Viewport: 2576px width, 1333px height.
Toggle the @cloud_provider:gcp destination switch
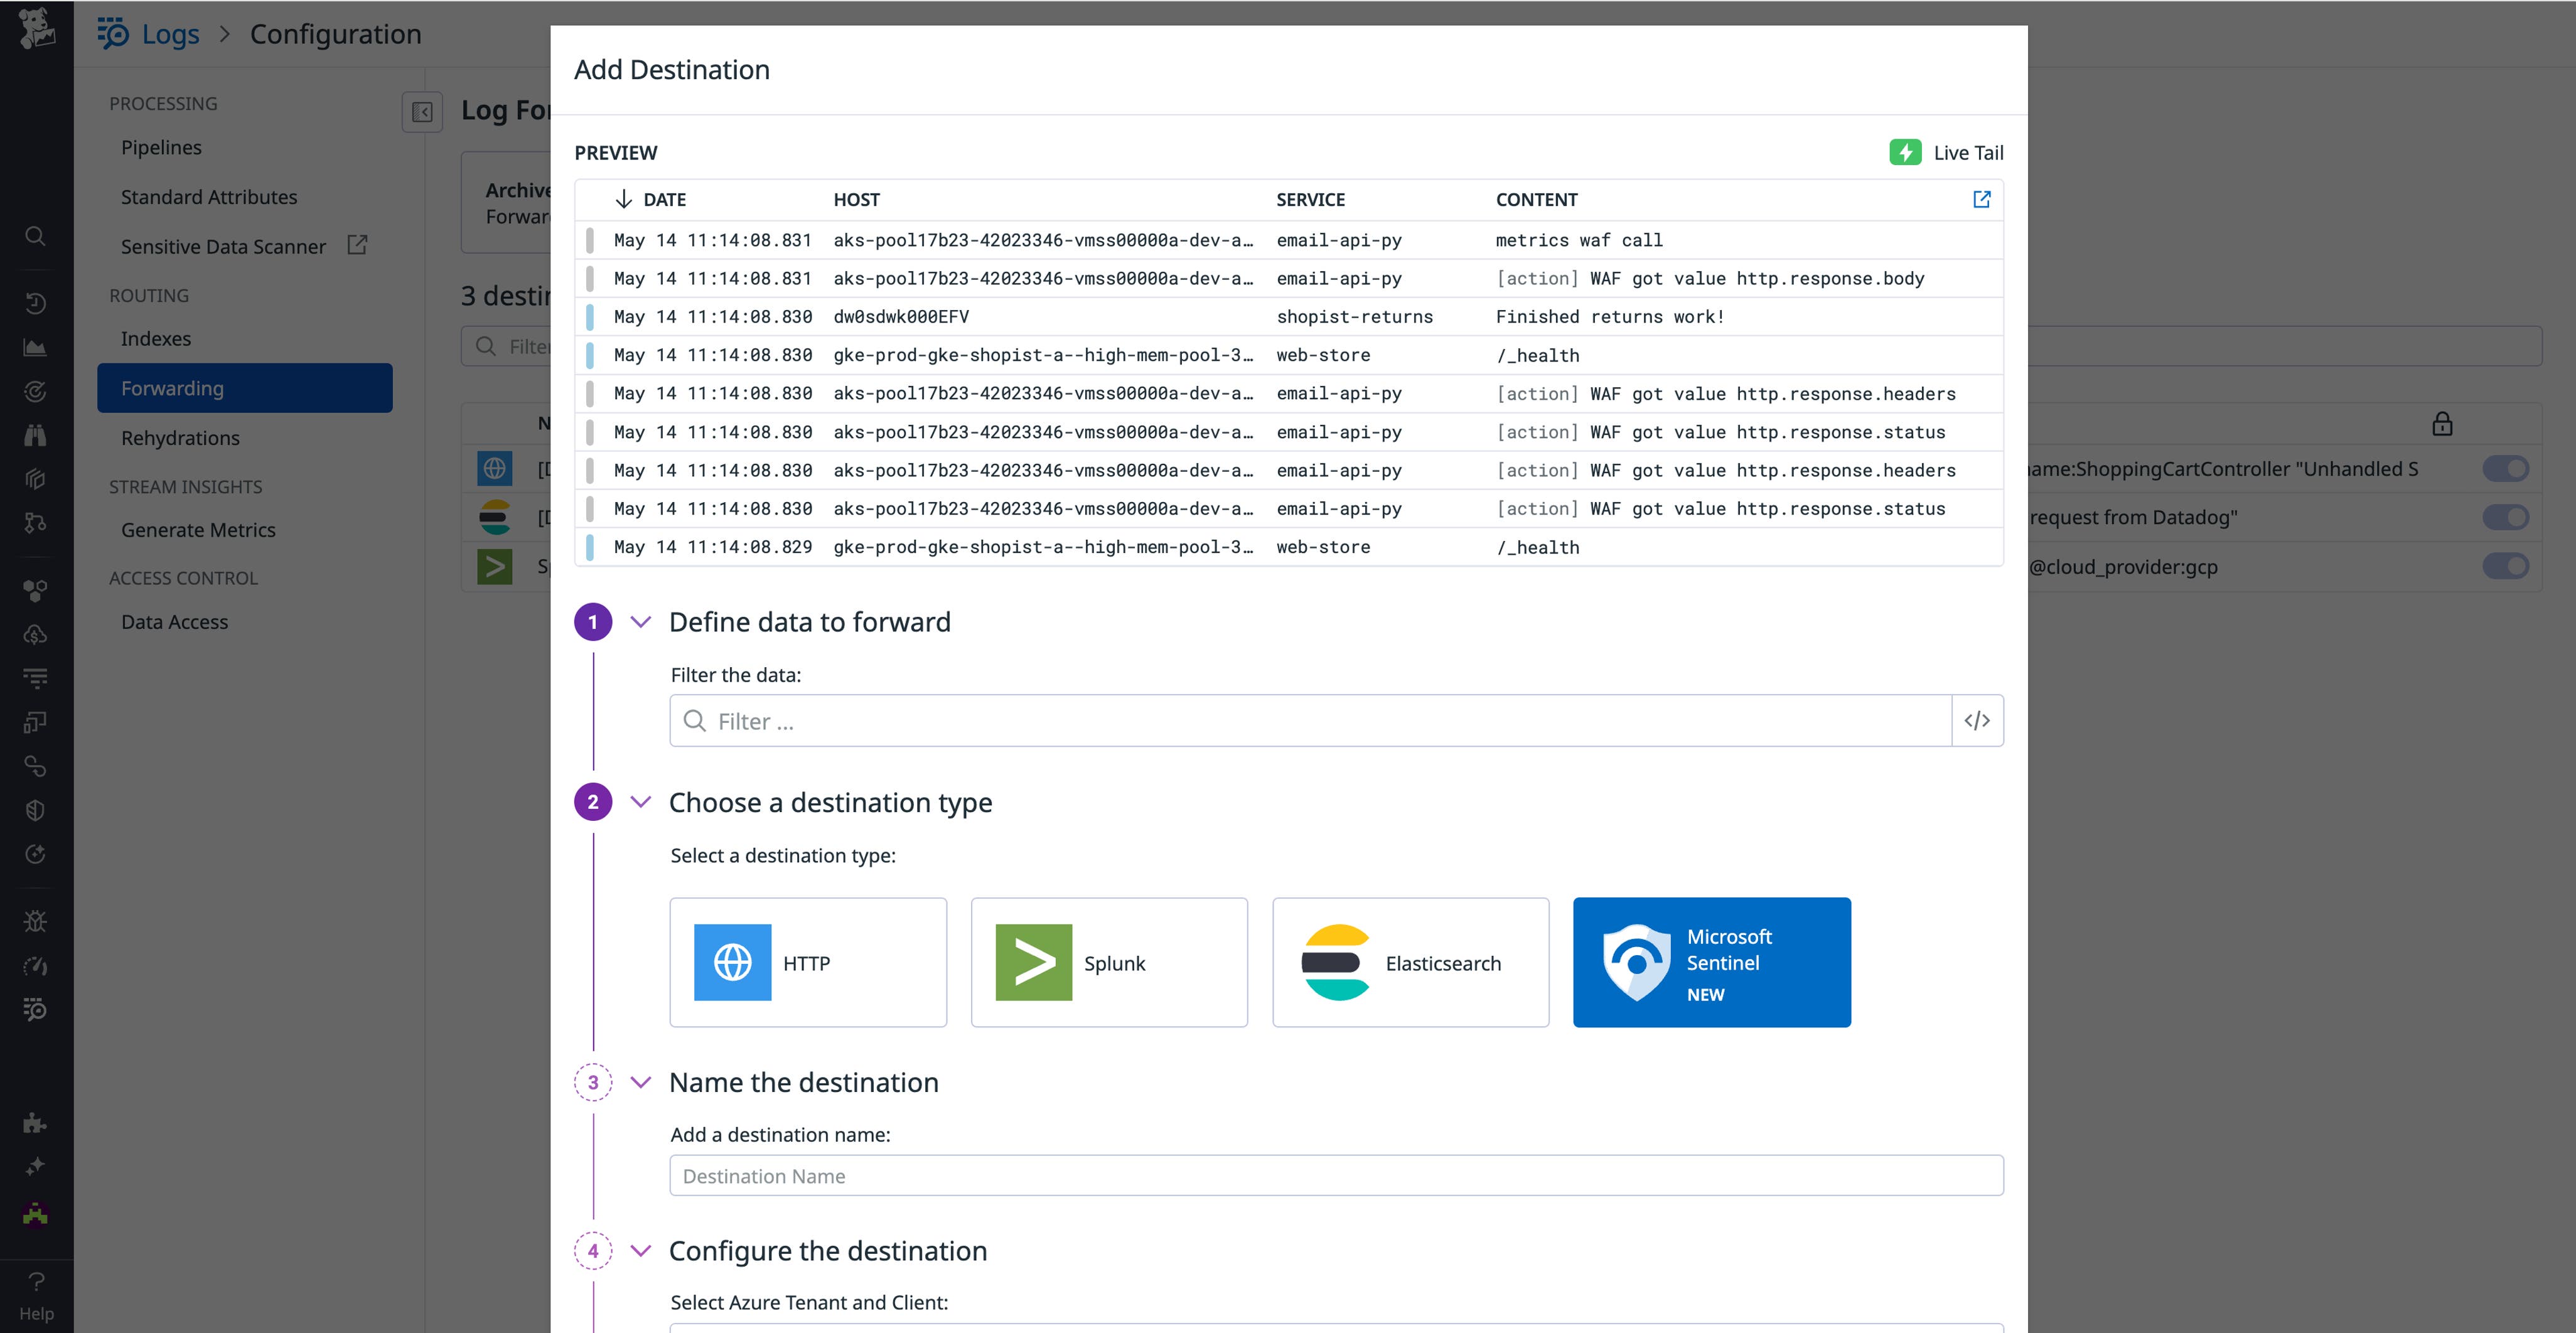coord(2505,566)
